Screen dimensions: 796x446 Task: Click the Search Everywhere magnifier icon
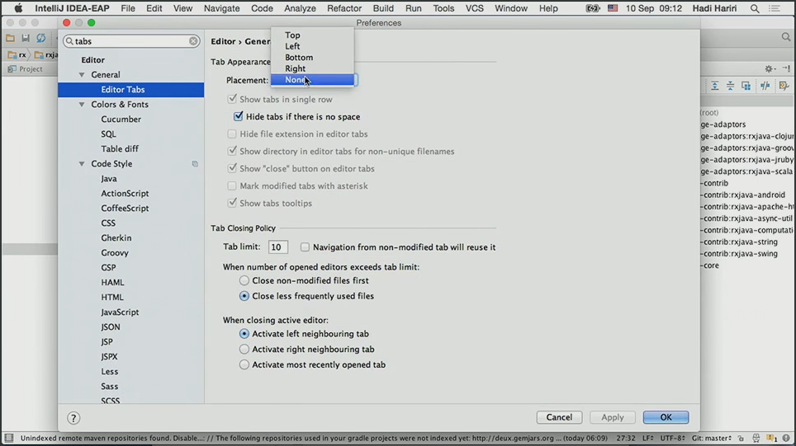(785, 37)
